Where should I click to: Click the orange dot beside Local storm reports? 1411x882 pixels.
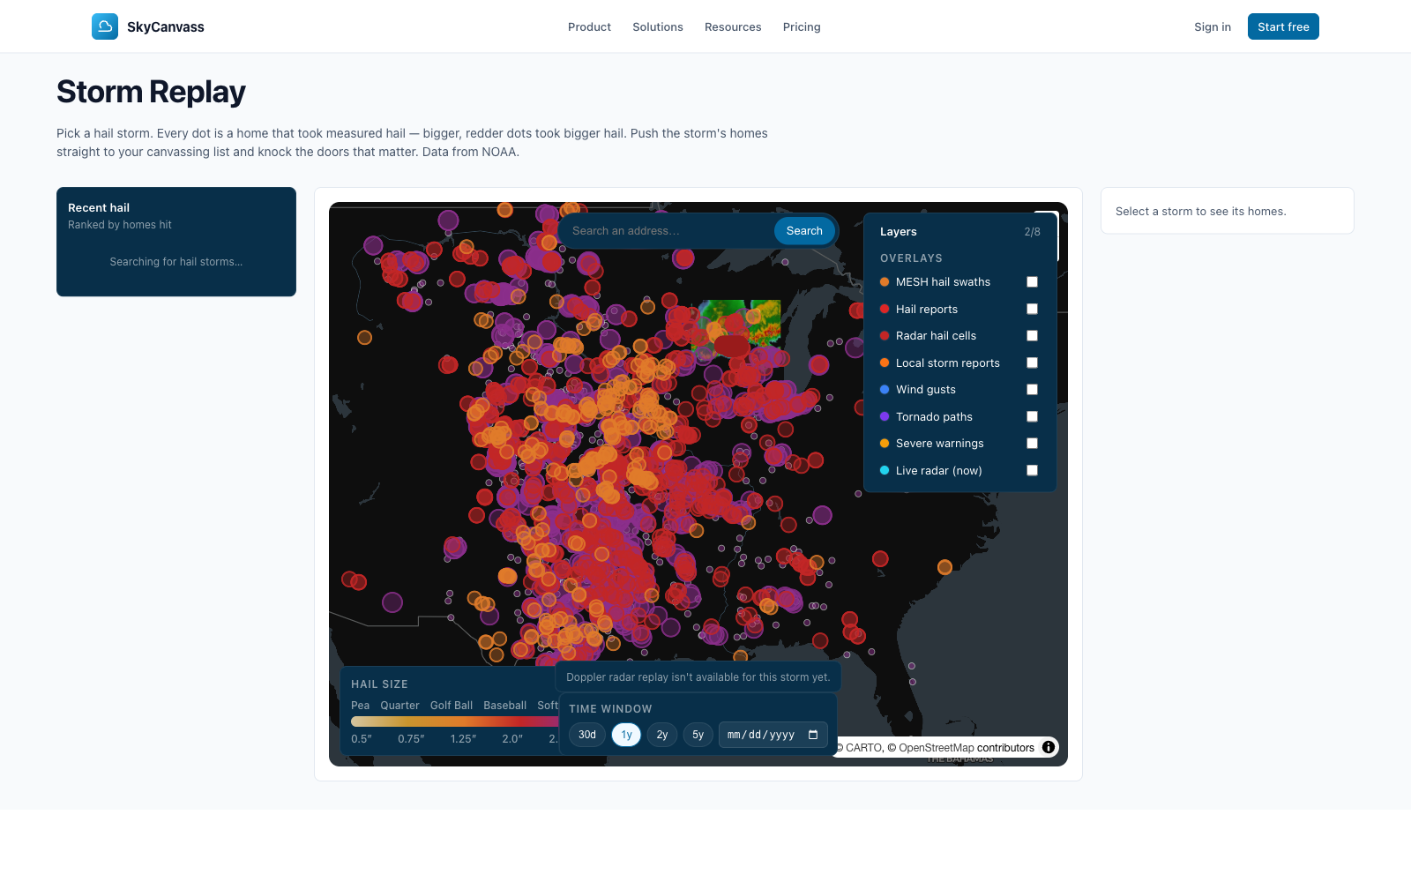coord(885,363)
